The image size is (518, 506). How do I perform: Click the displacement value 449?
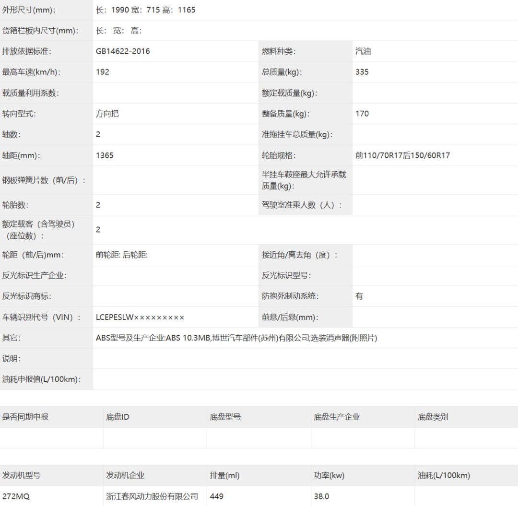point(216,496)
